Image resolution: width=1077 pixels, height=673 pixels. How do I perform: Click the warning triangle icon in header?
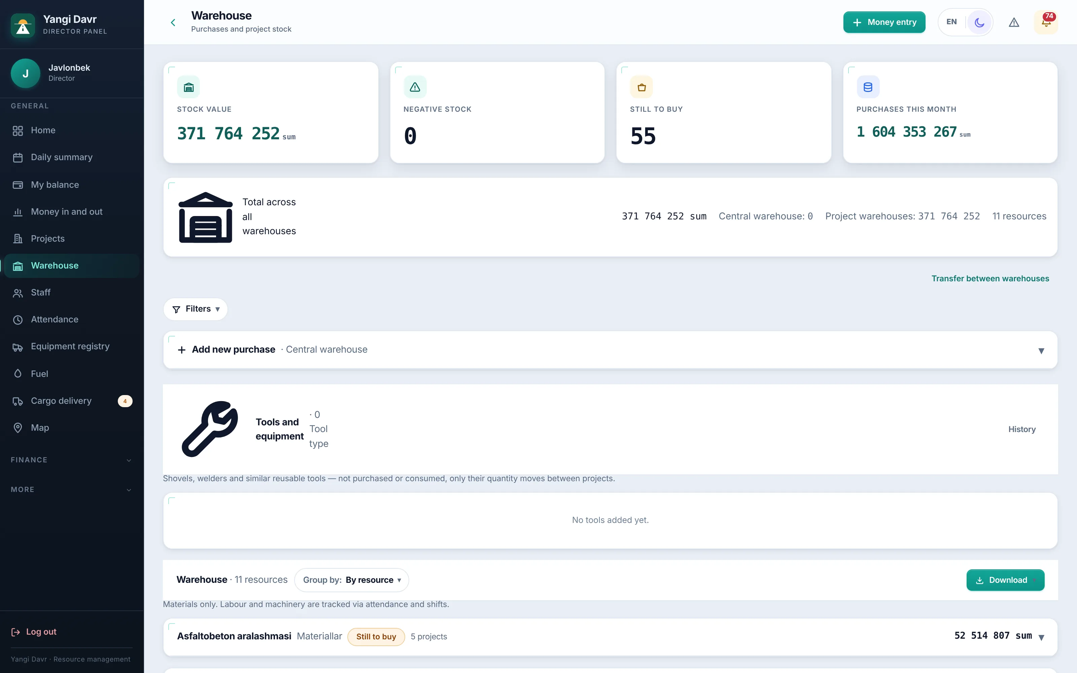tap(1014, 22)
